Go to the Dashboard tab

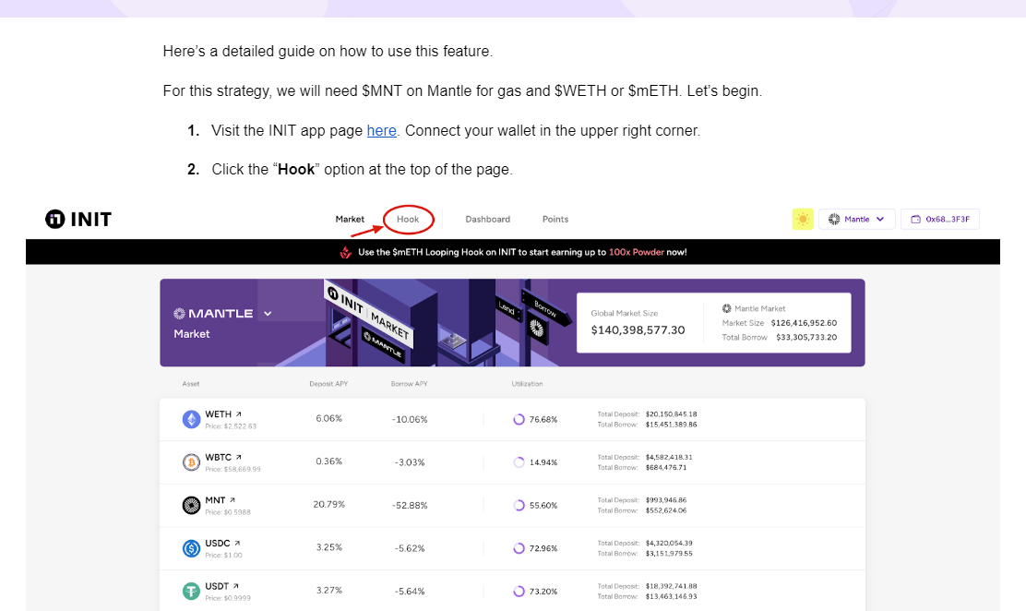487,220
